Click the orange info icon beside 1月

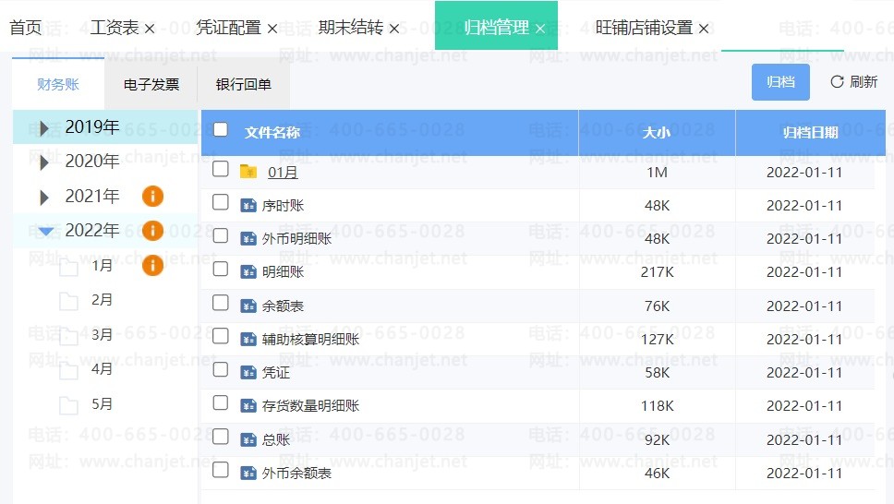[x=152, y=265]
